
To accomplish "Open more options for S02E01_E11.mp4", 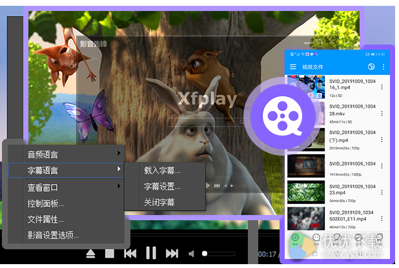I will [382, 219].
